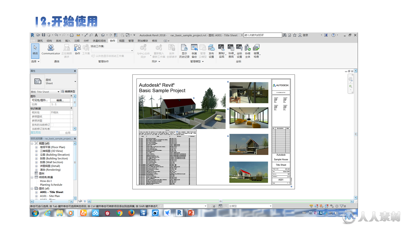Click the drawing area horizontal scrollbar
404x227 pixels.
coord(220,201)
